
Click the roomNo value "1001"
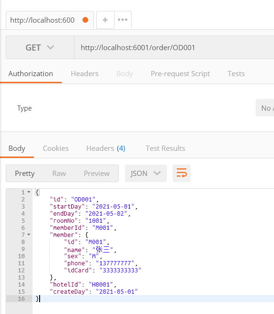(96, 221)
